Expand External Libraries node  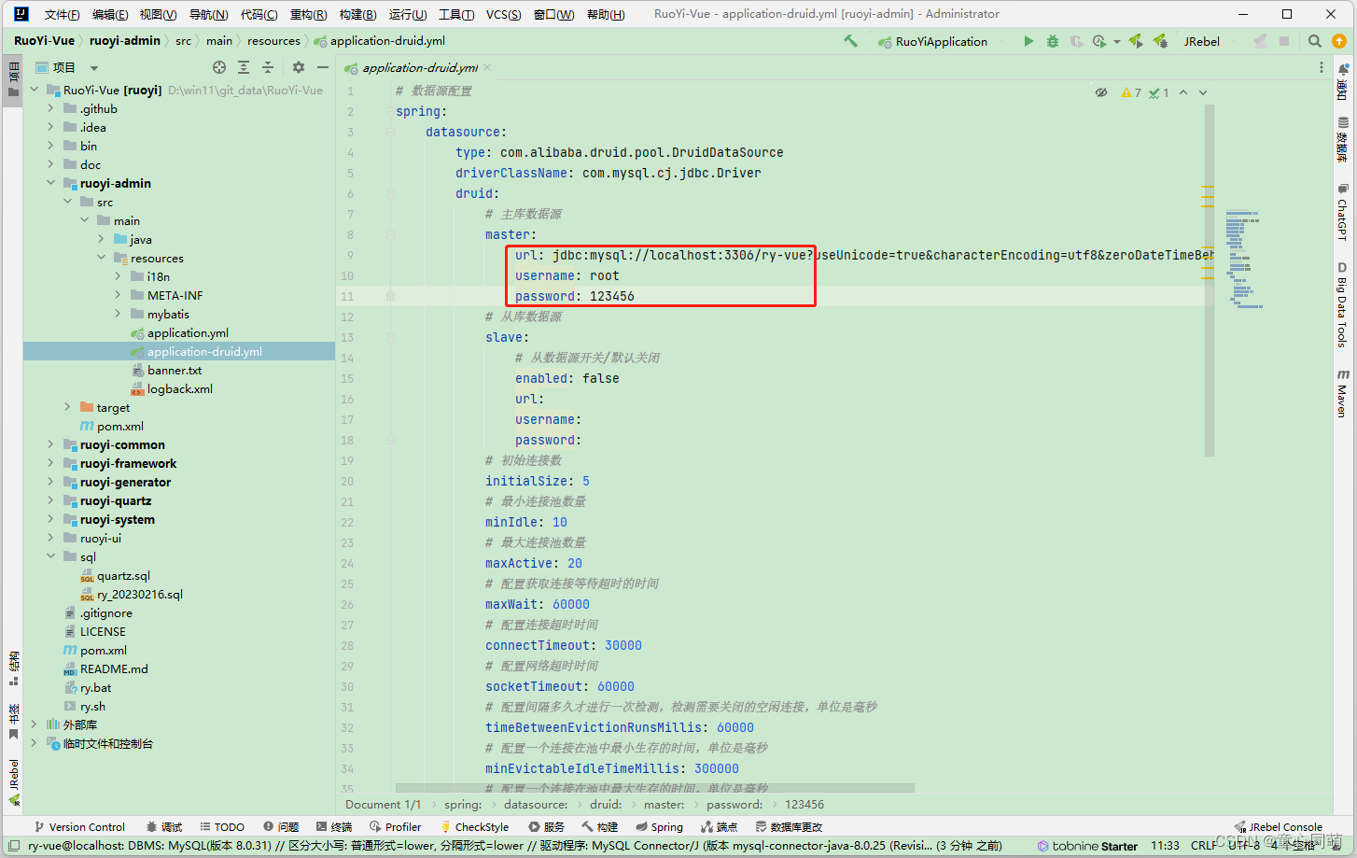(35, 724)
